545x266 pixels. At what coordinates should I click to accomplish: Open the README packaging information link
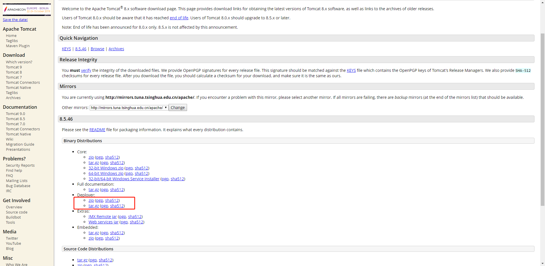(x=97, y=129)
